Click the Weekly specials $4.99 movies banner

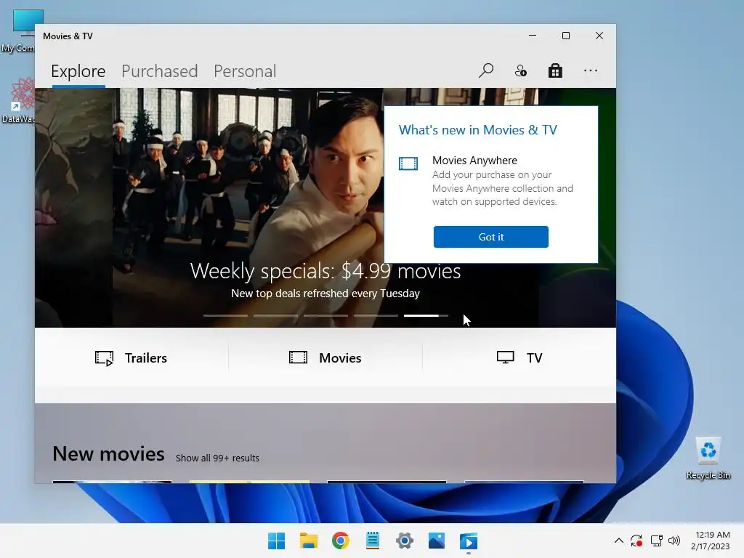(325, 271)
